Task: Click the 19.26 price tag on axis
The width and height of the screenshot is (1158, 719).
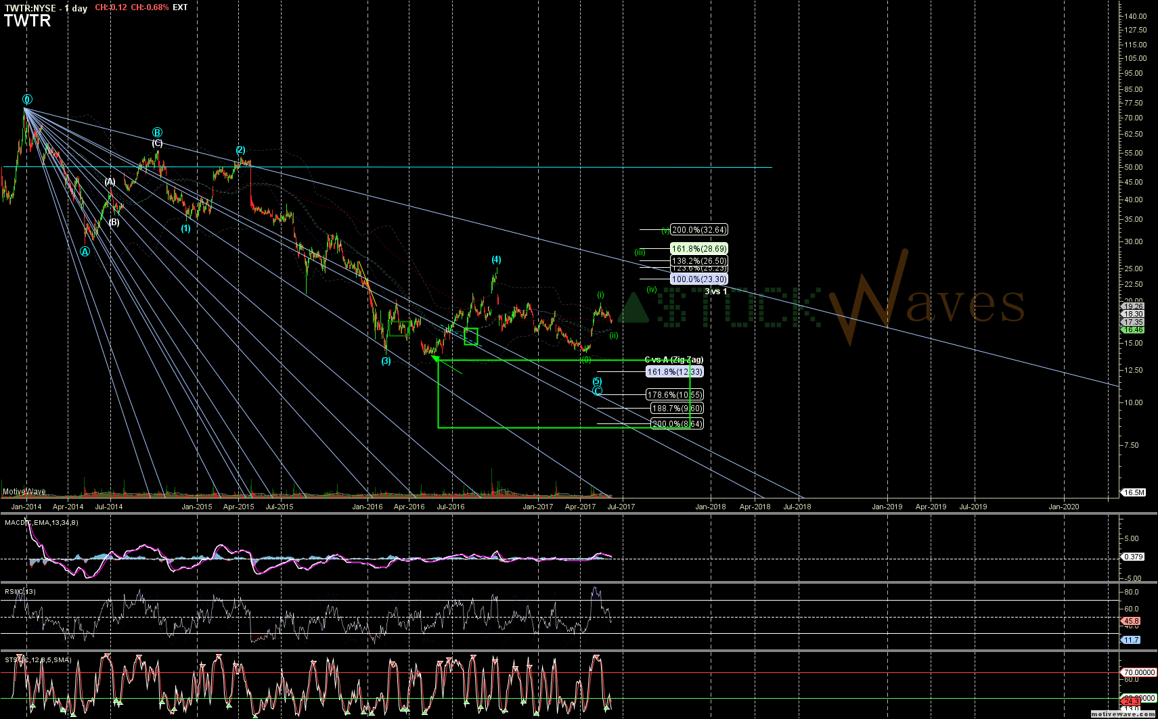Action: point(1132,306)
